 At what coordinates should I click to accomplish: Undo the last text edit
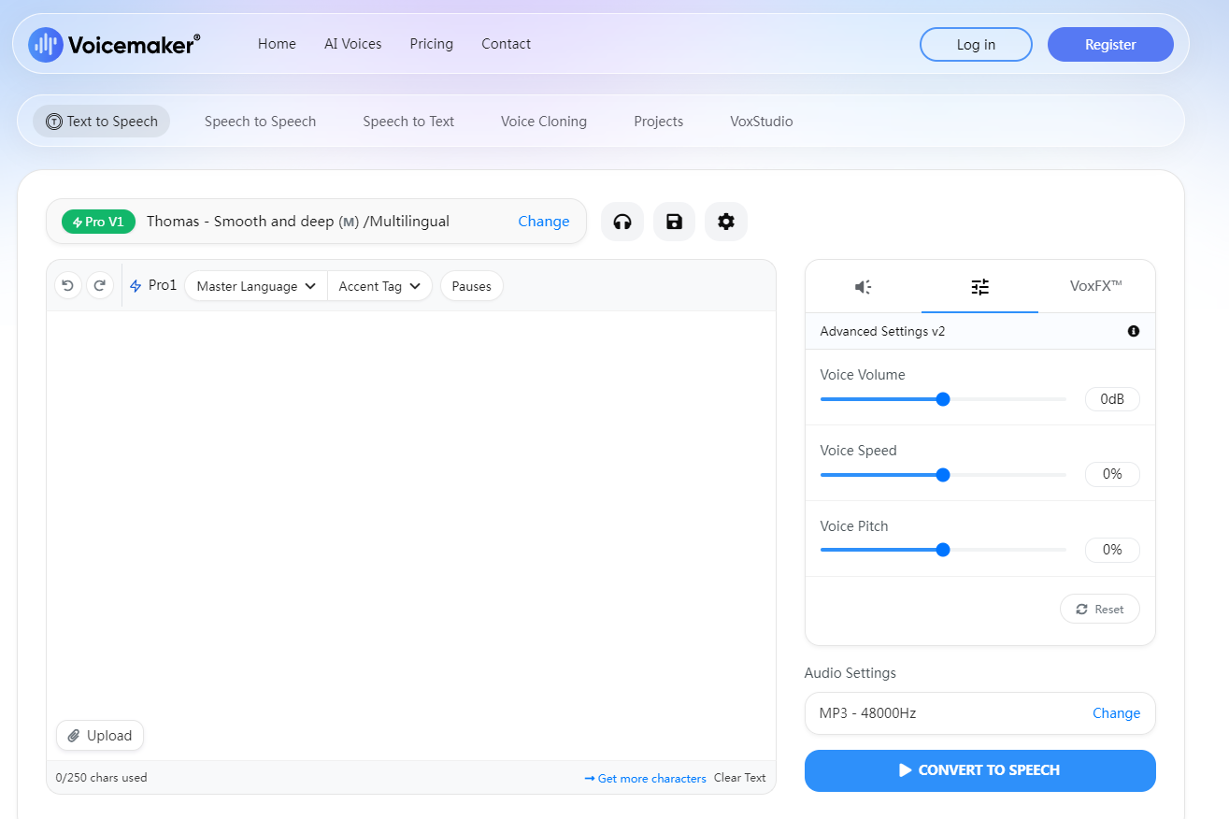click(x=67, y=286)
